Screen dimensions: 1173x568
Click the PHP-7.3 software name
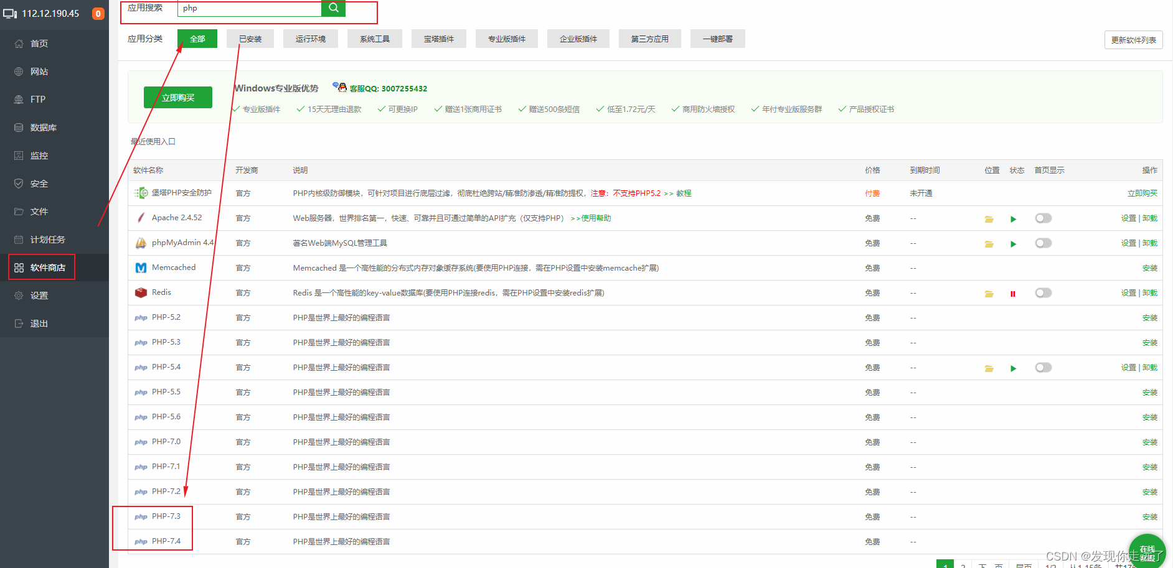166,516
